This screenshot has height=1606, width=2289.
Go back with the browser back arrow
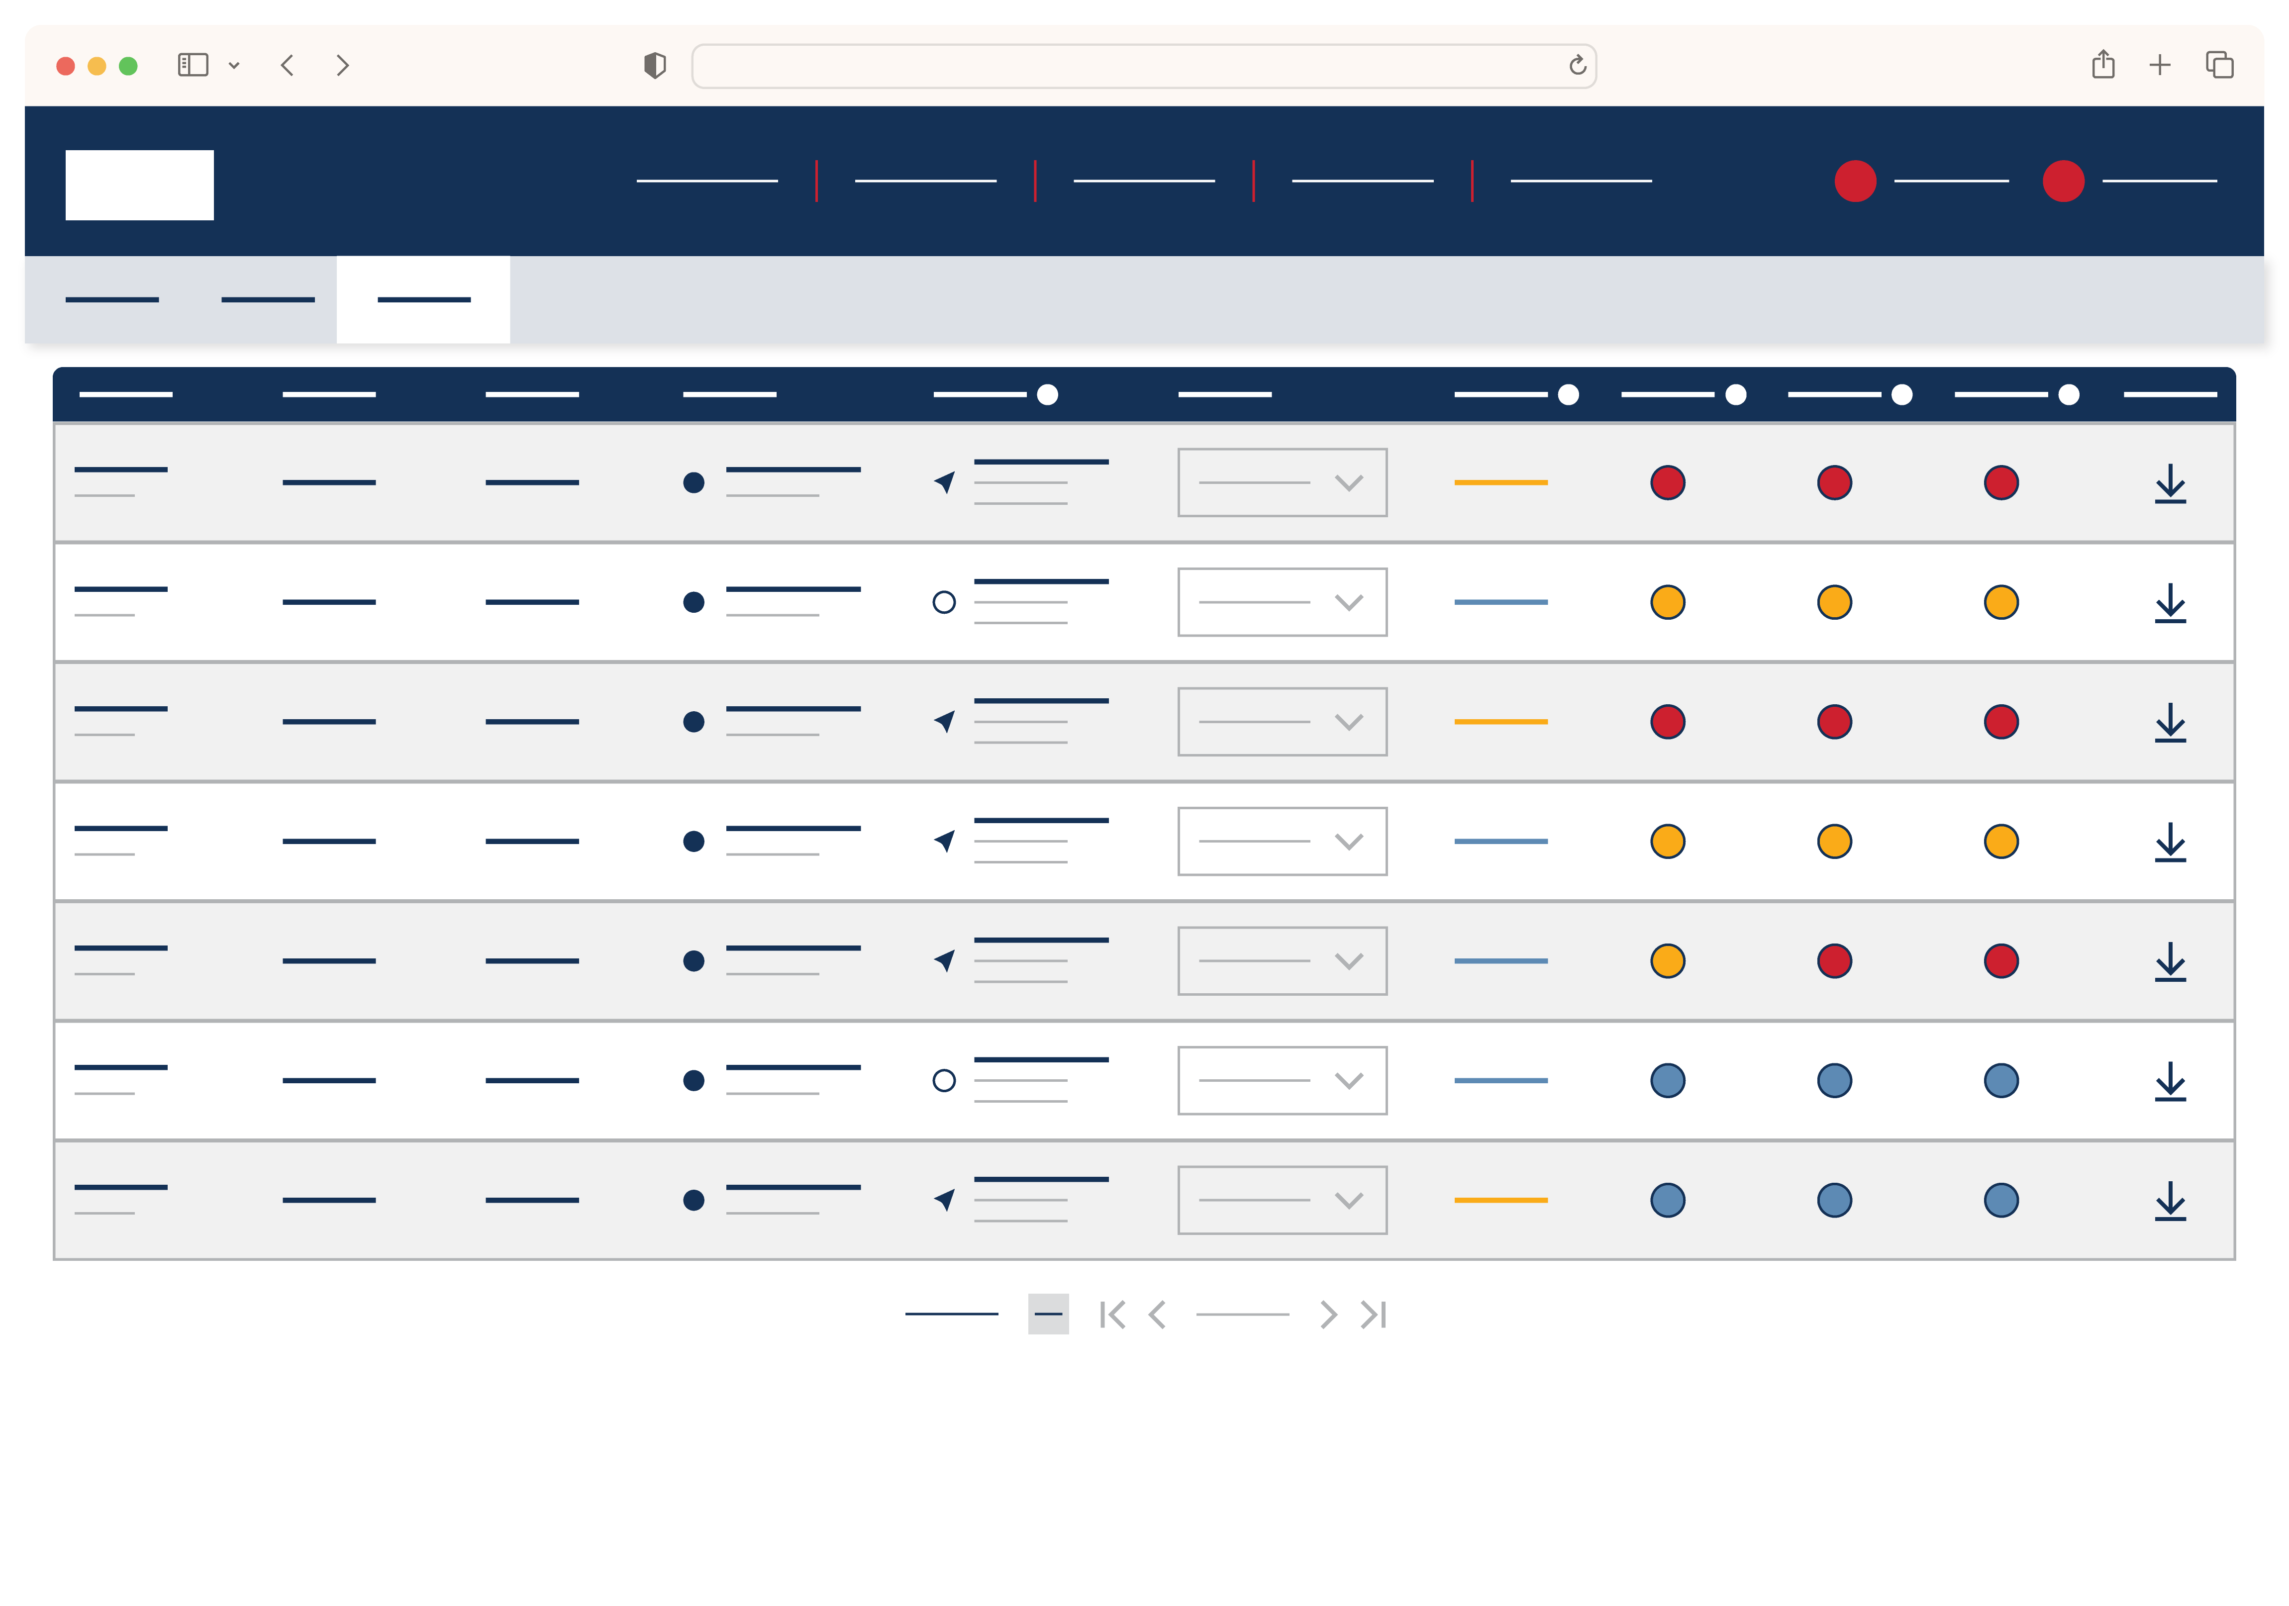tap(287, 65)
